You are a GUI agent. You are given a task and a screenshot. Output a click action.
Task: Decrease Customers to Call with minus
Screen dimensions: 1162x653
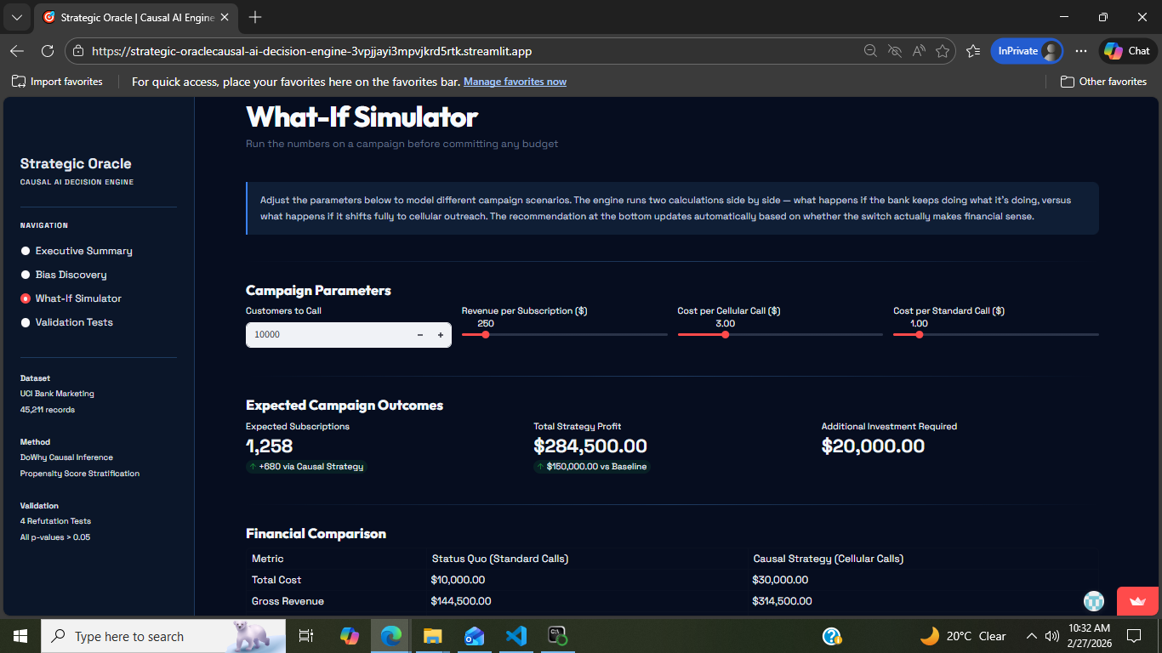point(420,335)
